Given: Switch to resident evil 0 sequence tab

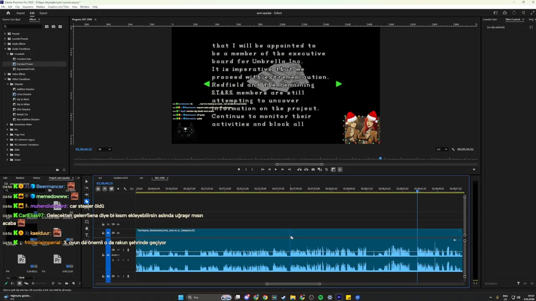Looking at the screenshot, I should [121, 178].
